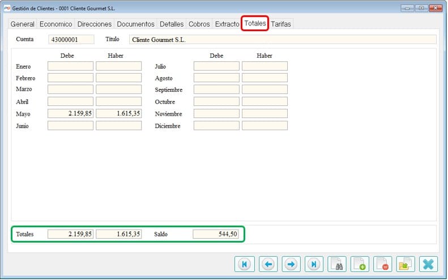Viewport: 448px width, 280px height.
Task: Select the Diciembre Haber field
Action: click(x=264, y=126)
